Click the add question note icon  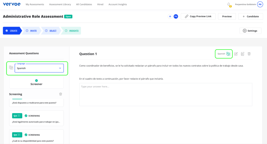[x=242, y=54]
